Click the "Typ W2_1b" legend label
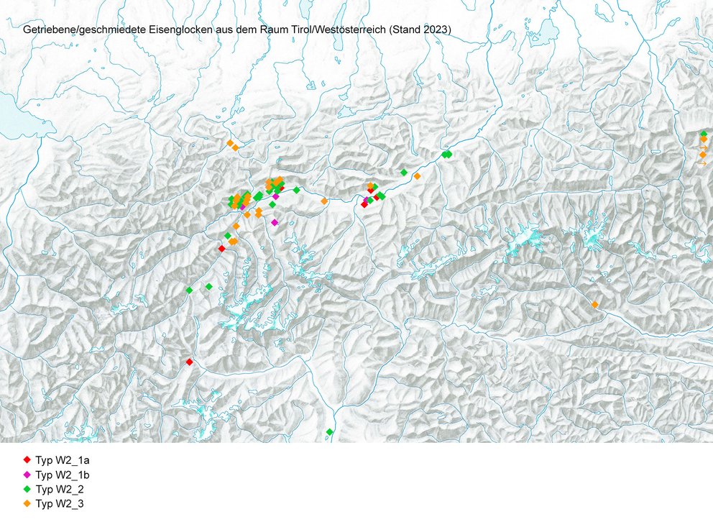The width and height of the screenshot is (713, 522). pos(62,475)
